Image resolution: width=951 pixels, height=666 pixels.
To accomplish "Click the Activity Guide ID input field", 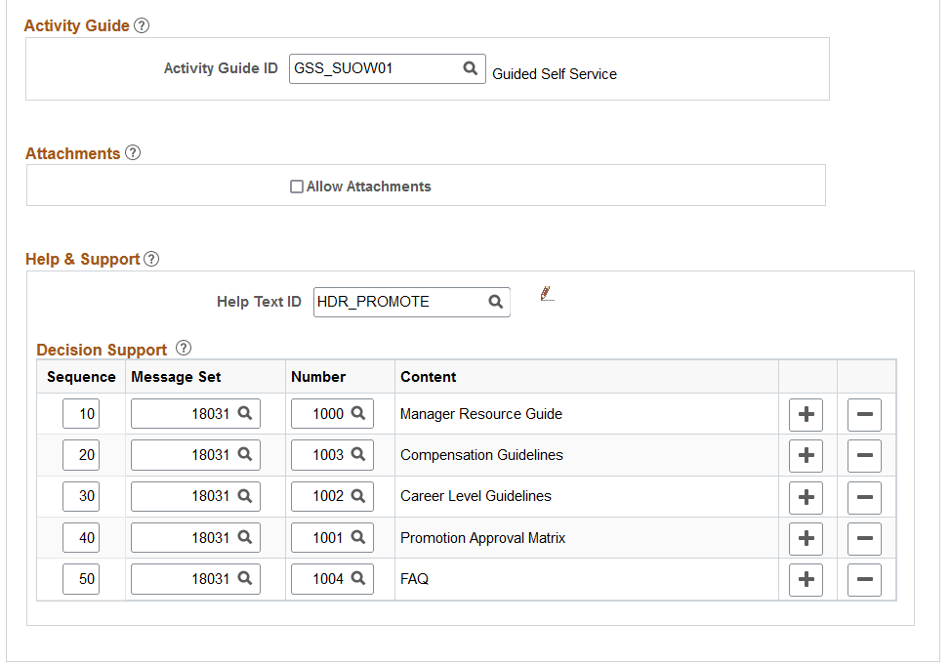I will point(371,68).
